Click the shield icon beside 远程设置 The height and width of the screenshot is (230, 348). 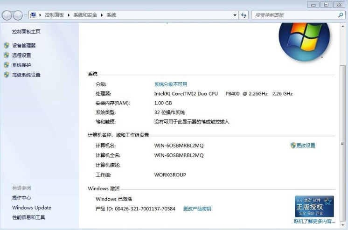6,56
